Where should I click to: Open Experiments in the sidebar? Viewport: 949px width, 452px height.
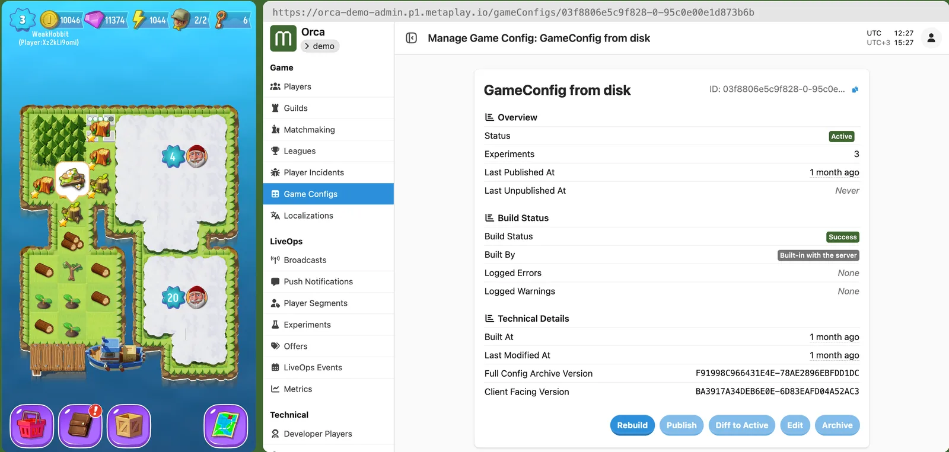click(328, 325)
